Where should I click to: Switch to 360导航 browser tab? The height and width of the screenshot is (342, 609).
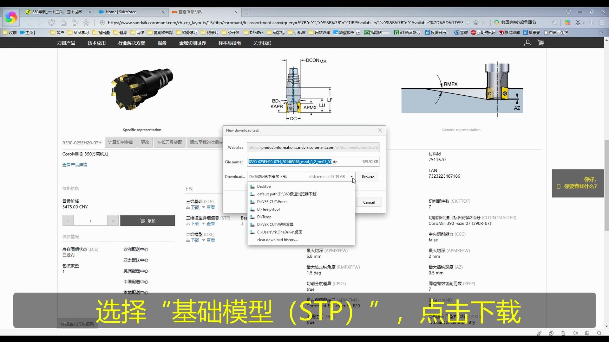57,12
